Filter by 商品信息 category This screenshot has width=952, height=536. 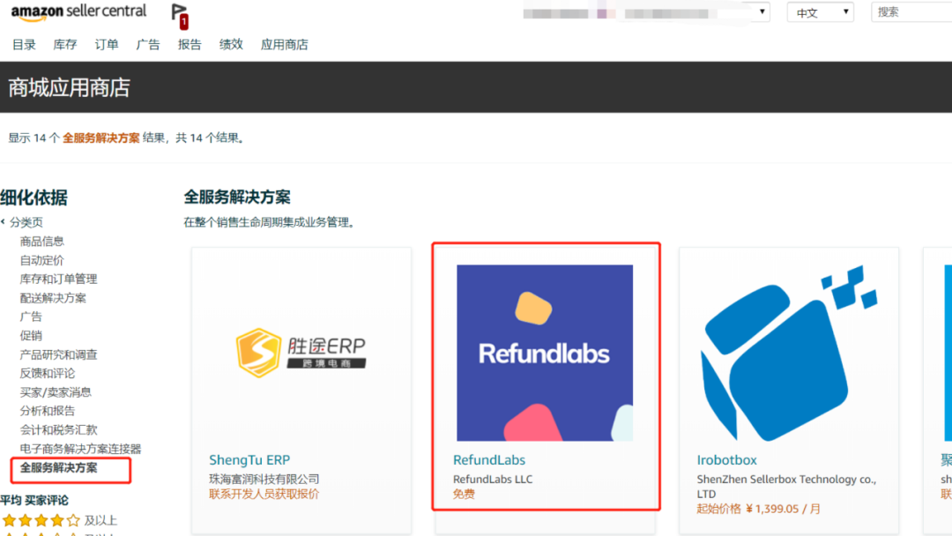pos(42,241)
